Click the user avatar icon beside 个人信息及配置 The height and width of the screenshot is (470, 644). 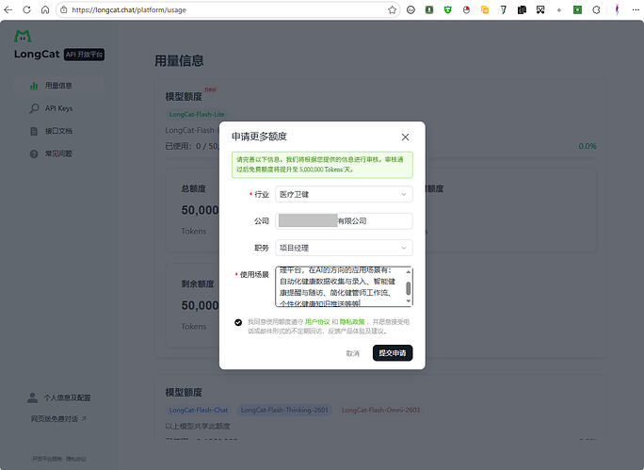tap(32, 397)
